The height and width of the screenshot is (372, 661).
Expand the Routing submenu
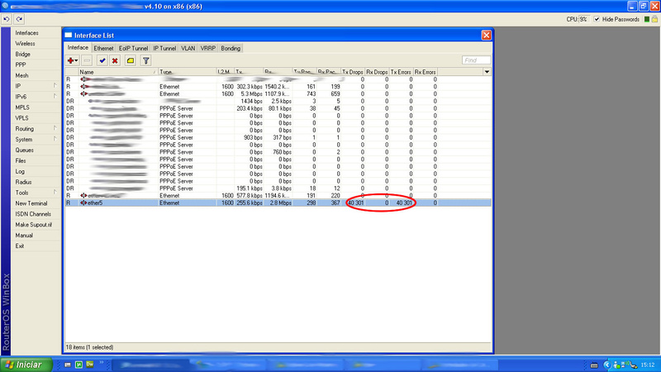pos(55,128)
